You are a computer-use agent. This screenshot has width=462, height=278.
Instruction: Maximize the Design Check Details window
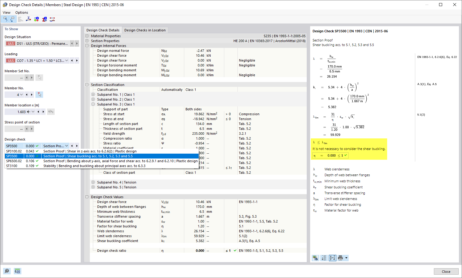tap(441, 5)
